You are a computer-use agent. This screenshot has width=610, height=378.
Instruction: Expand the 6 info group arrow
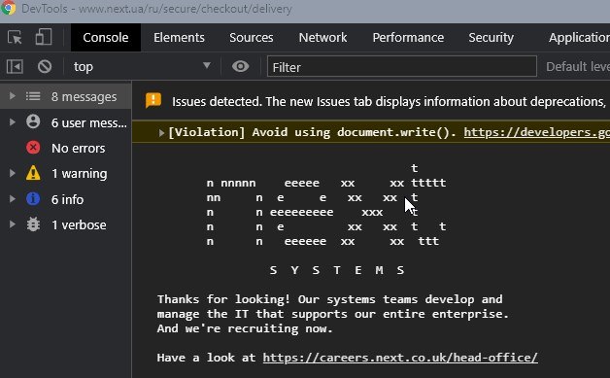(13, 199)
